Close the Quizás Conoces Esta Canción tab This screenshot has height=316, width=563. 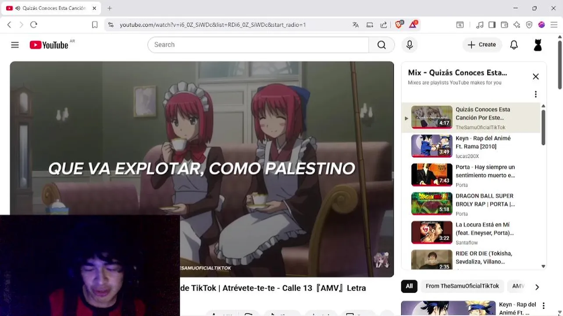coord(94,8)
